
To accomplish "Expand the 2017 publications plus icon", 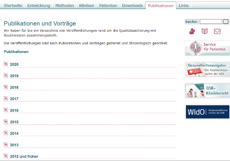I will pos(6,98).
